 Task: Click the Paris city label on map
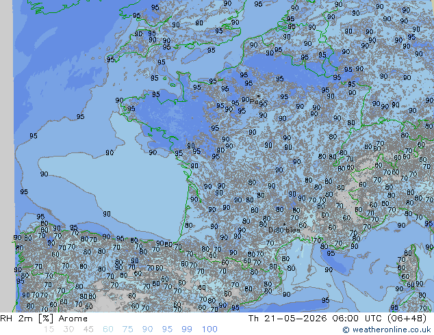pos(258,102)
